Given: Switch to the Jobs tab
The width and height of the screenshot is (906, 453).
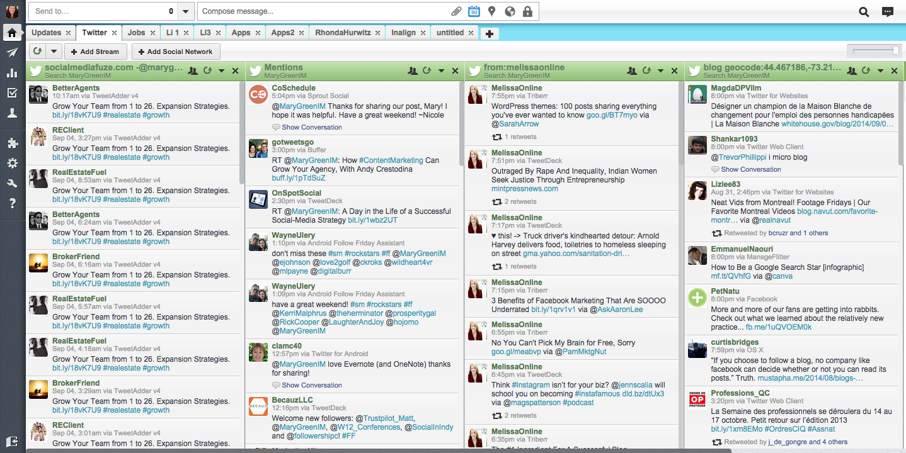Looking at the screenshot, I should [x=136, y=32].
